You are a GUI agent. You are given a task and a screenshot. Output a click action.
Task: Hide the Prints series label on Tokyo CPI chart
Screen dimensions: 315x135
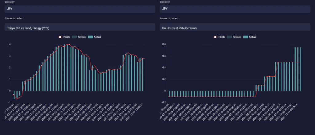tap(66, 37)
